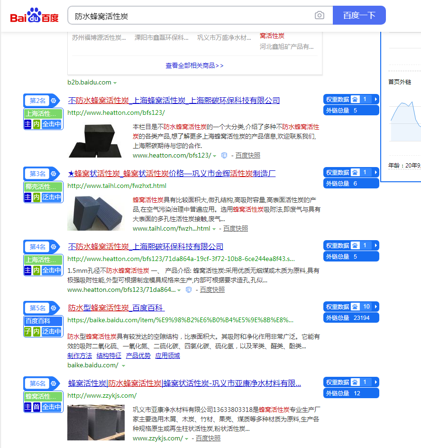The width and height of the screenshot is (421, 448).
Task: Open 百度快照 for heatton.com/bfs123/ result
Action: [x=248, y=156]
